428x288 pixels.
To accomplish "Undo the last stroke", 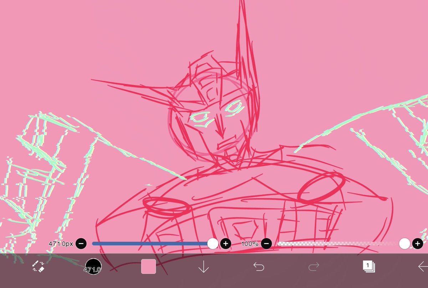I will 259,267.
